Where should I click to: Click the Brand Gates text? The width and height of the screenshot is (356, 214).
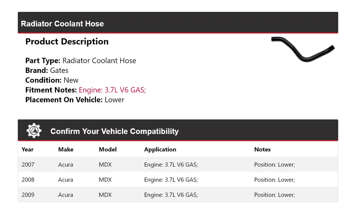tap(47, 70)
